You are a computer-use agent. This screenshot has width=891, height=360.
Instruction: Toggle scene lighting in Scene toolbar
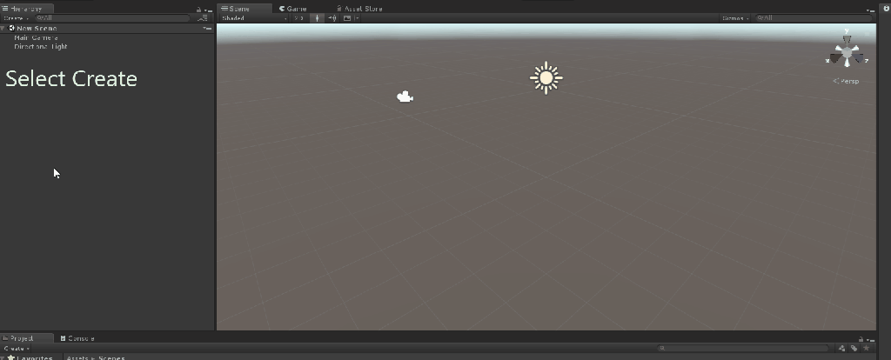(317, 18)
